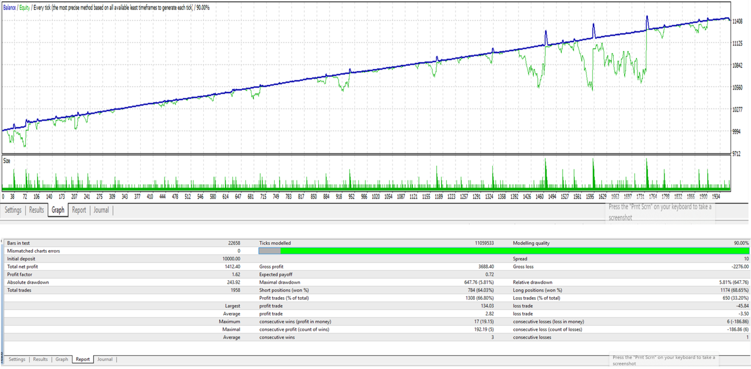
Task: Click 'Equity' legend text on chart
Action: pyautogui.click(x=25, y=7)
